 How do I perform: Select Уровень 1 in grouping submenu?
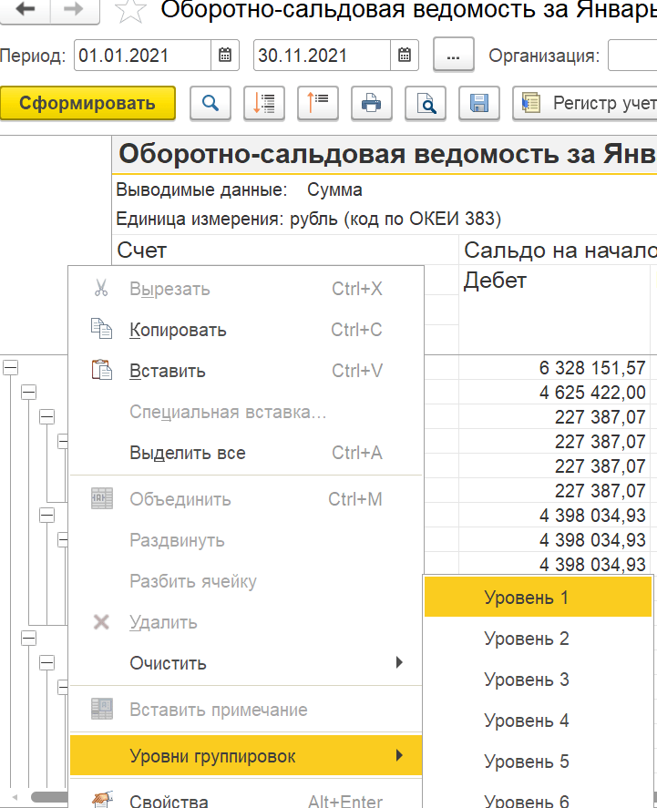click(x=526, y=598)
